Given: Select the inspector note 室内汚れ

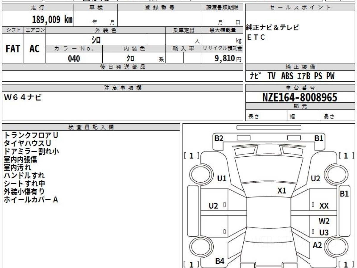Looking at the screenshot, I should [17, 167].
